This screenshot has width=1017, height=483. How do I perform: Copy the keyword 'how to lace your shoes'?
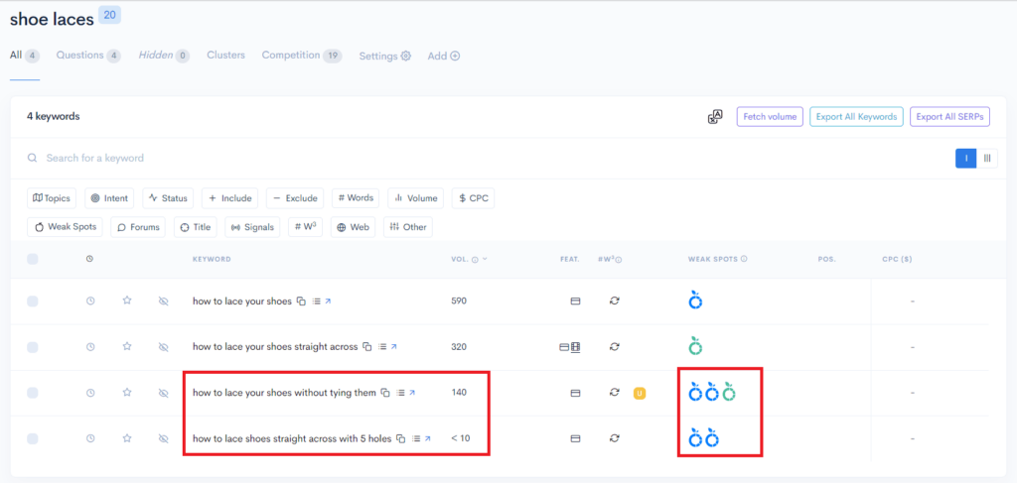coord(301,302)
